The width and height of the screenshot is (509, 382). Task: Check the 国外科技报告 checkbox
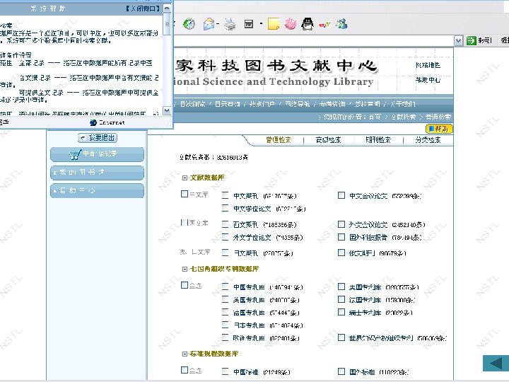coord(341,237)
